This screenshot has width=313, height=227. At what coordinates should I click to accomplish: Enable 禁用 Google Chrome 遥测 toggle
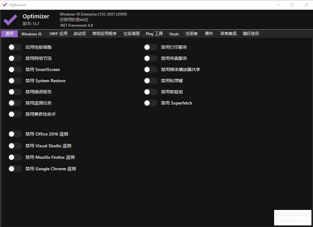pyautogui.click(x=15, y=169)
